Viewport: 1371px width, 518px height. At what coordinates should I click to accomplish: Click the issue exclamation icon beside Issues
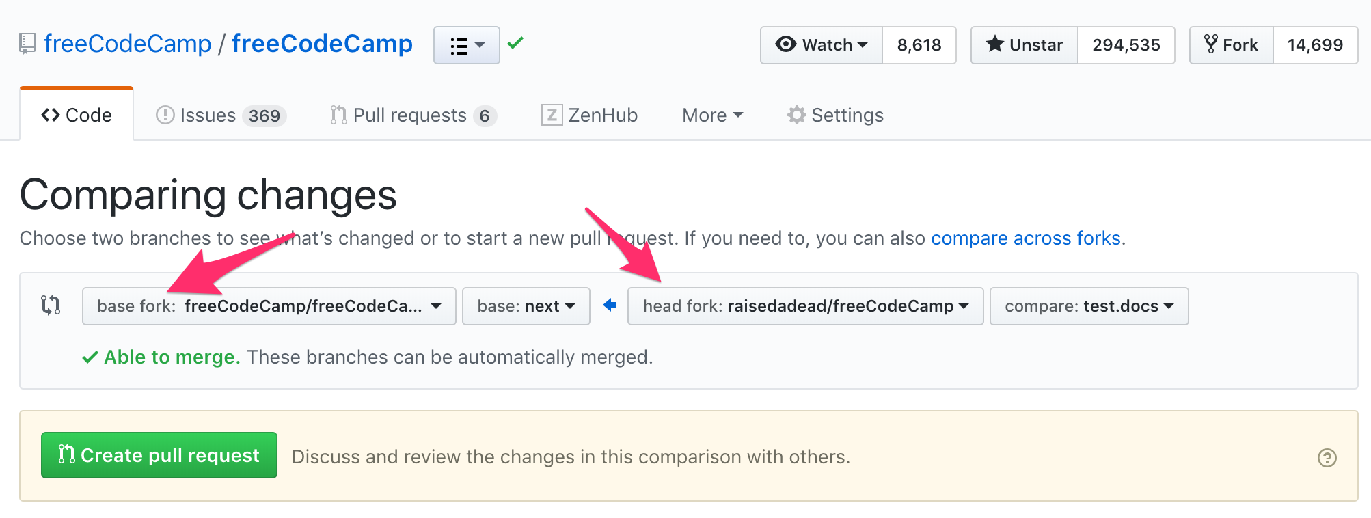point(164,115)
